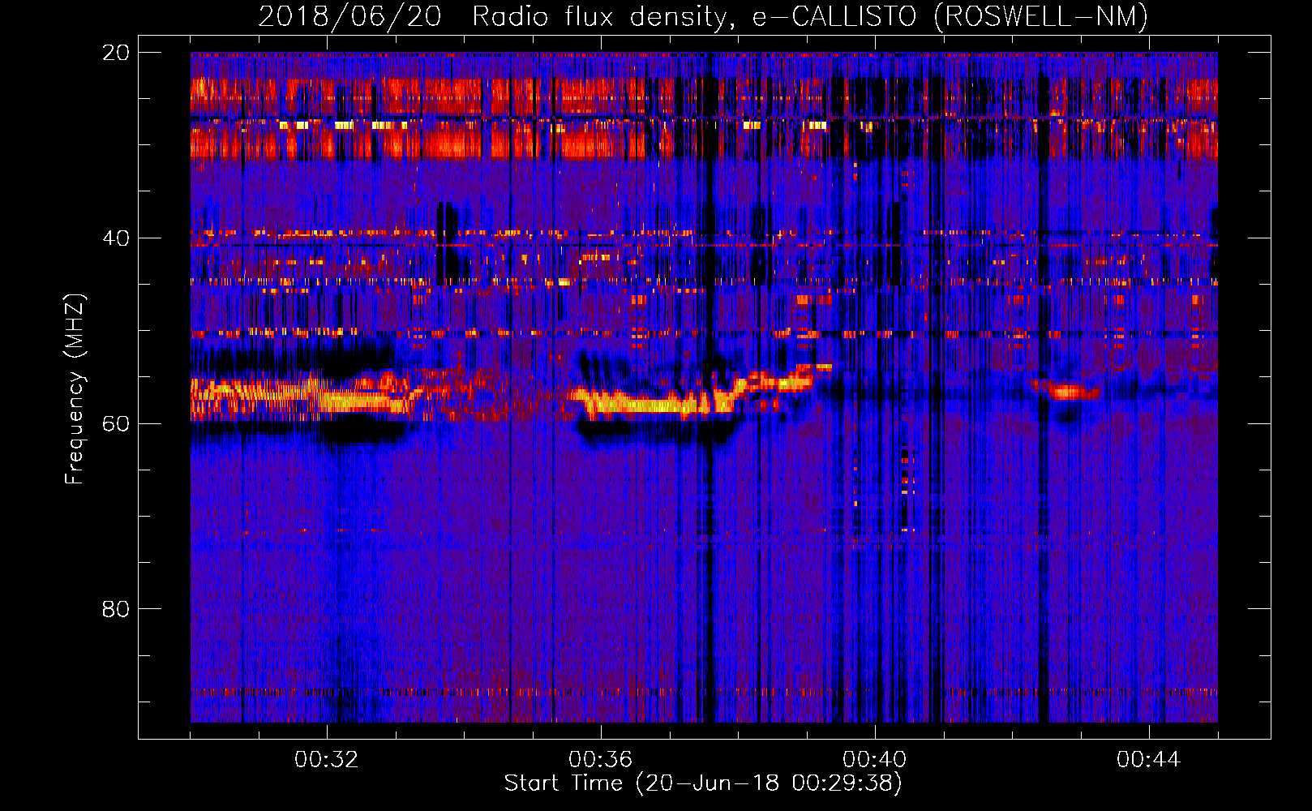Click the plot title '2018/06/20 Radio flux density'
The image size is (1312, 811).
(x=703, y=16)
